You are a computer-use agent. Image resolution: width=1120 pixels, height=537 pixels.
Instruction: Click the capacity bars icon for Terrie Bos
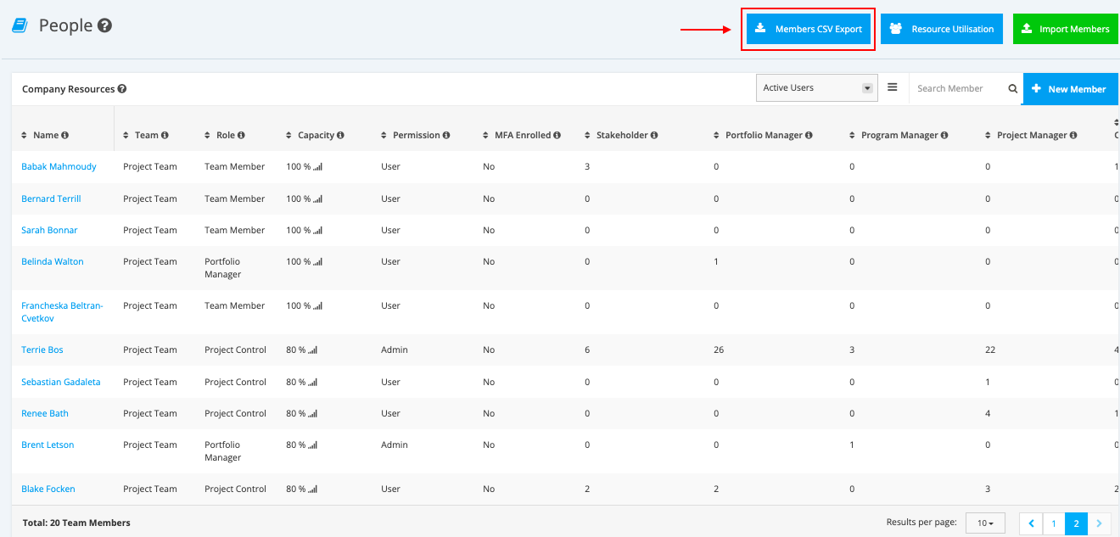click(313, 350)
